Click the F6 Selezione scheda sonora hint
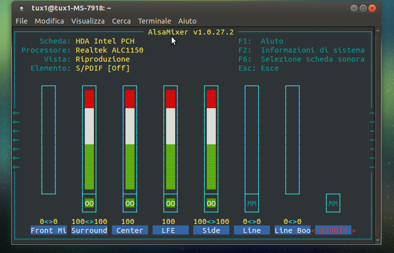Screen dimensions: 394x253 coord(302,59)
